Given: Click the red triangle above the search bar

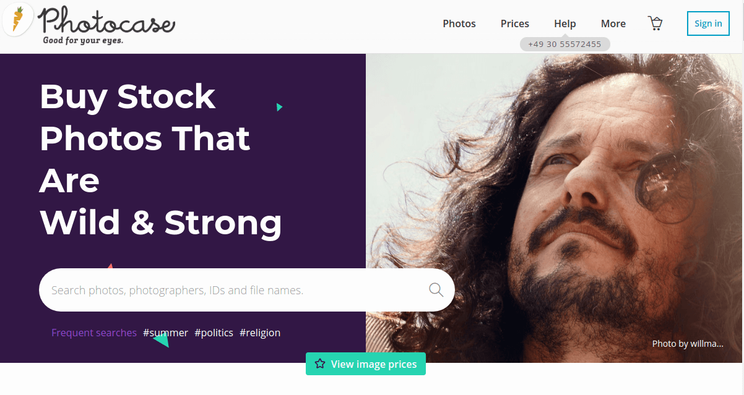Looking at the screenshot, I should (110, 266).
